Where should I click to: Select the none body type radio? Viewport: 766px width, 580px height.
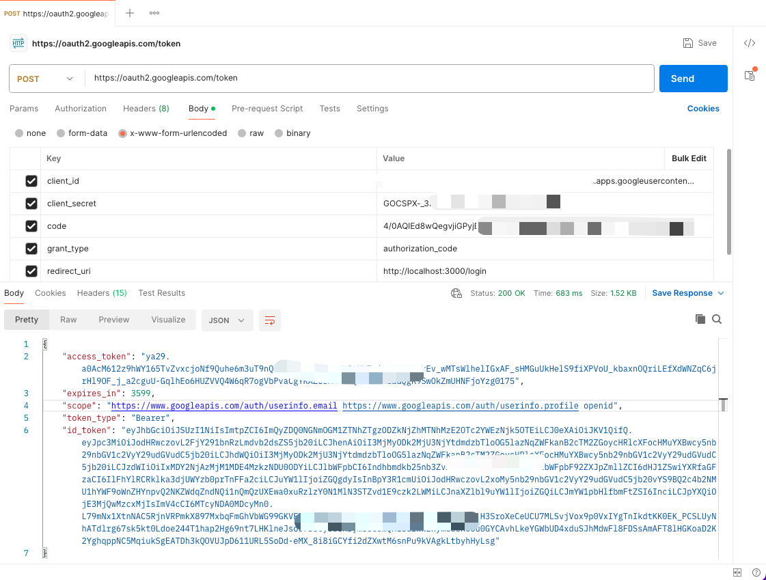coord(19,133)
